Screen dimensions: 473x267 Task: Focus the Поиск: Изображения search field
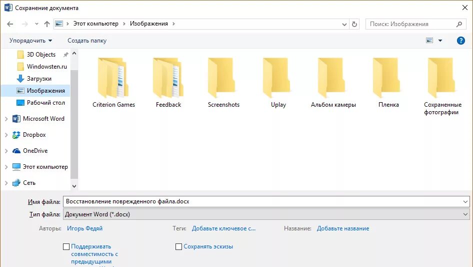(x=415, y=24)
